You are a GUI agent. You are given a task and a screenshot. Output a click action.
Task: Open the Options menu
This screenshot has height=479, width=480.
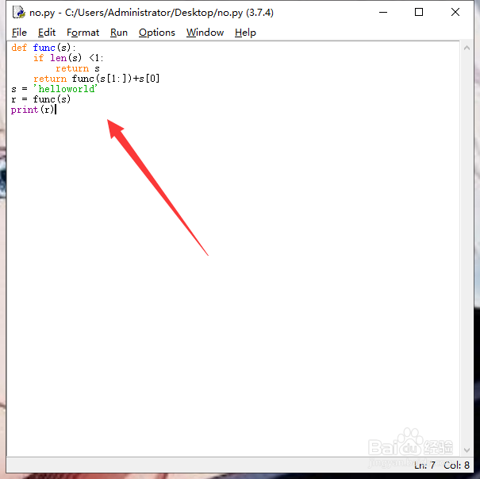point(157,33)
